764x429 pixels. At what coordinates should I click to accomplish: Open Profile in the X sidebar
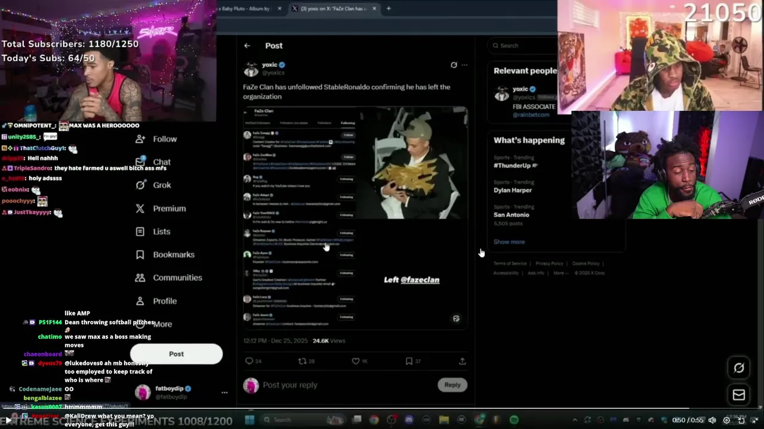click(156, 301)
